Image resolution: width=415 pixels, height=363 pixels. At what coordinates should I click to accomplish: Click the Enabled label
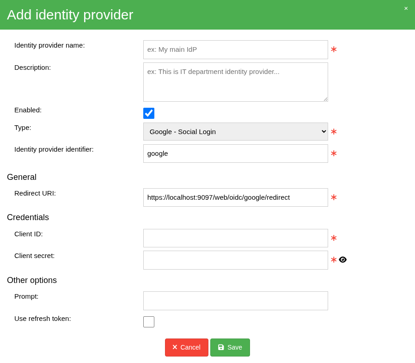coord(28,110)
